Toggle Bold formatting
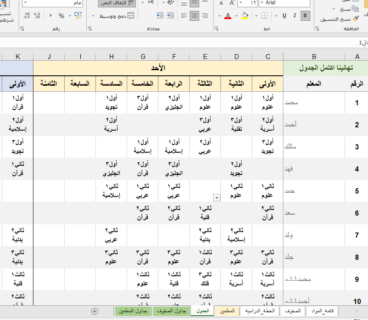This screenshot has width=368, height=320. point(305,16)
